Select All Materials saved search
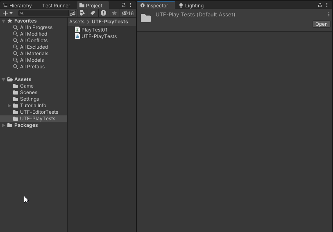 click(34, 54)
